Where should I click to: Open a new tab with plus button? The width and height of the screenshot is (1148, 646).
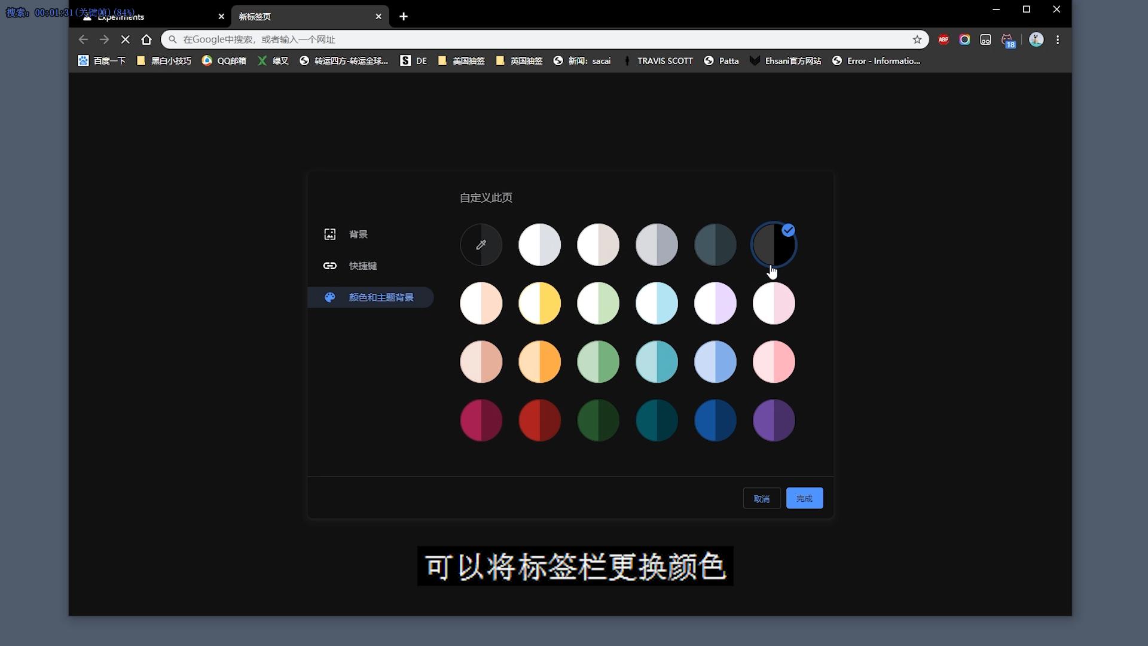404,17
